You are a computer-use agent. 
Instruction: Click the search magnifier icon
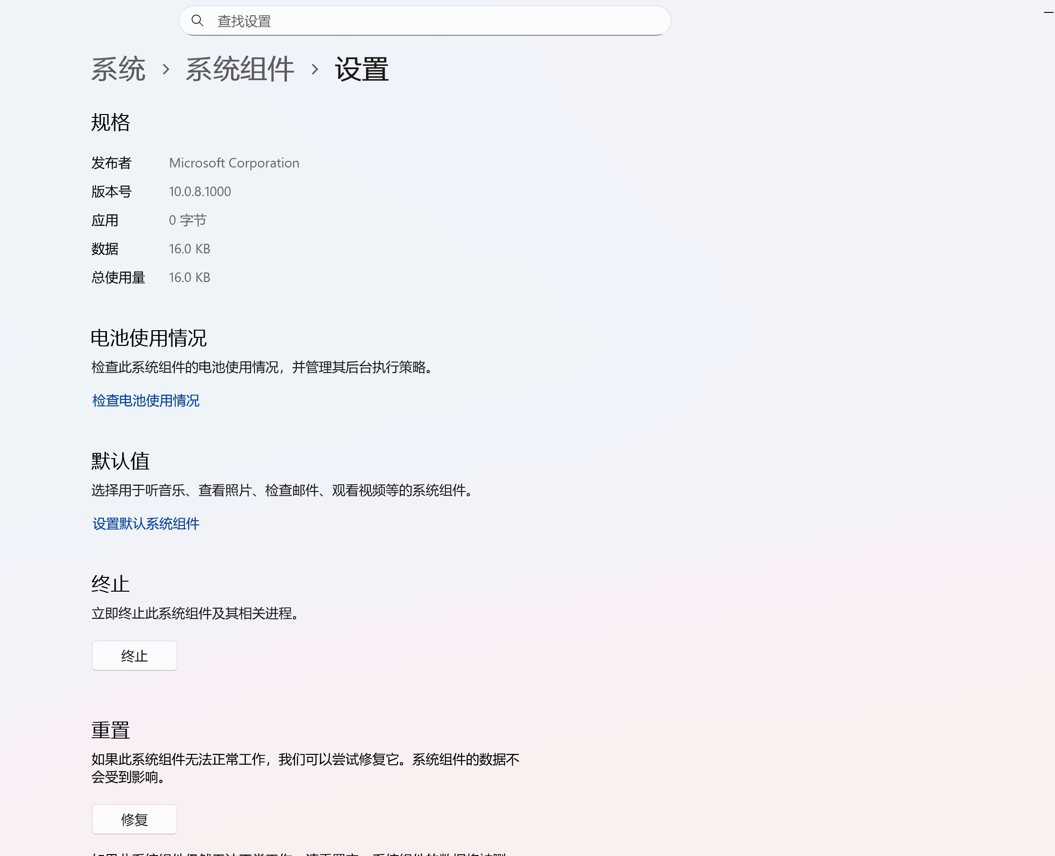pyautogui.click(x=198, y=21)
